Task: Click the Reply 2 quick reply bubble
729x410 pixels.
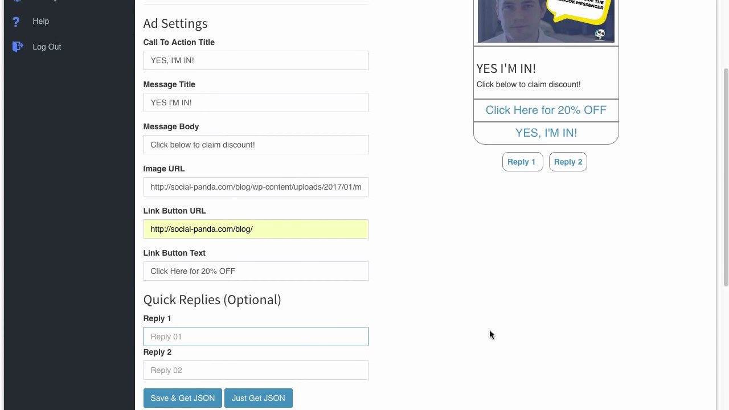Action: click(568, 162)
